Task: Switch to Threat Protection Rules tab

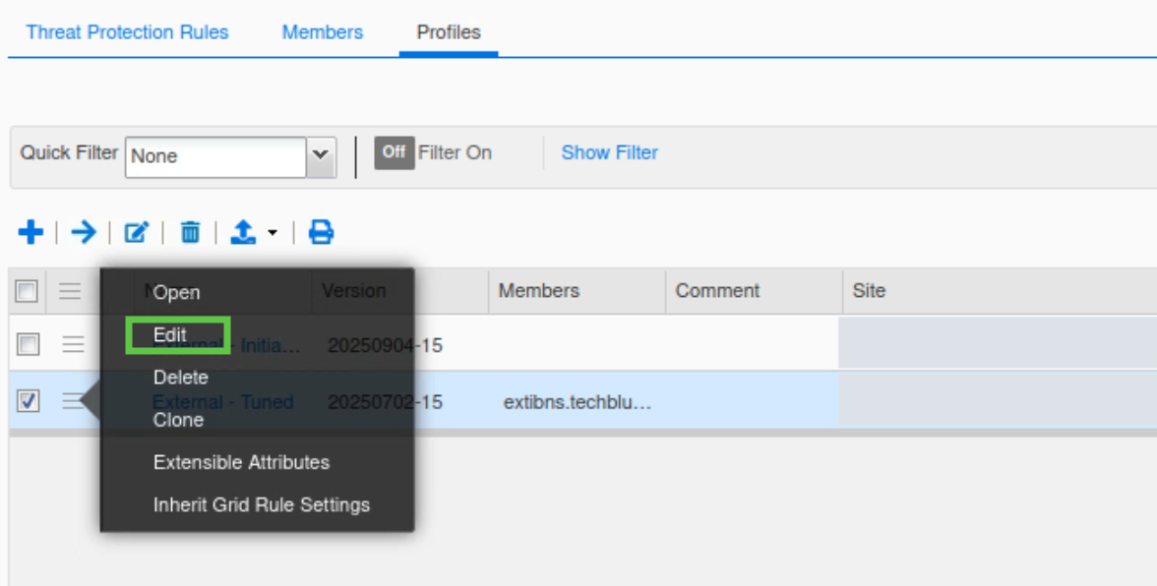Action: (127, 31)
